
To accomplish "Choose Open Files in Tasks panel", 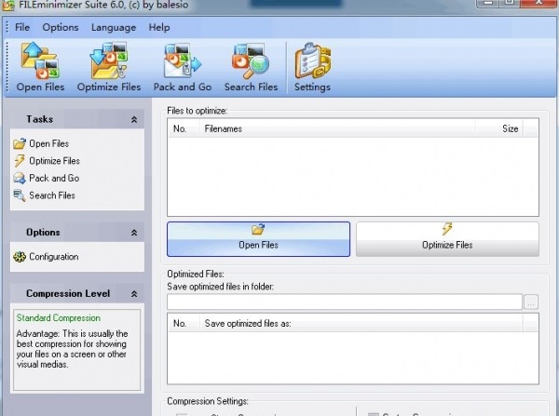I will 41,143.
